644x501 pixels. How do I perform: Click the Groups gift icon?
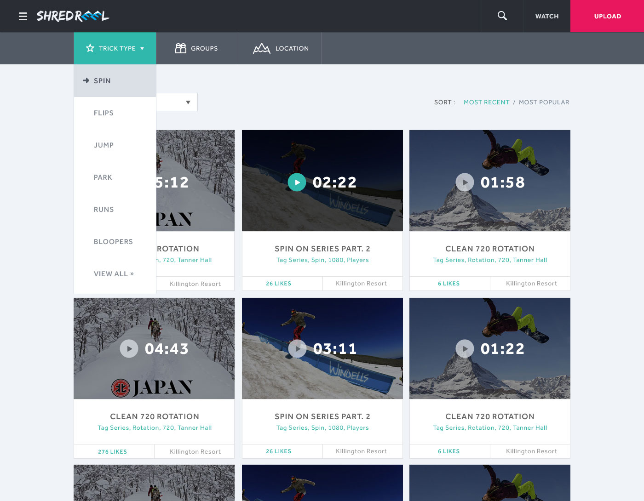pyautogui.click(x=181, y=48)
